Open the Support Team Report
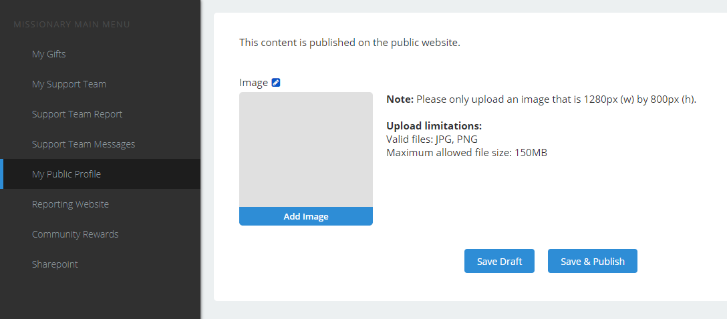Screen dimensions: 727x319 click(77, 114)
